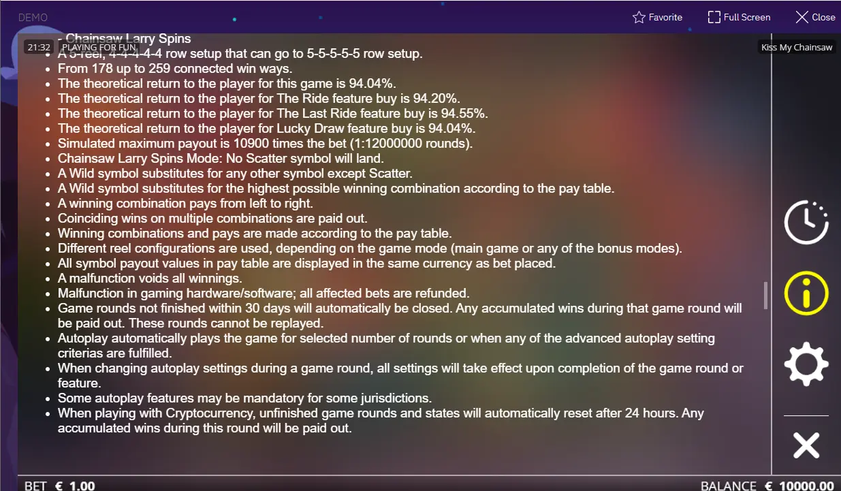Viewport: 841px width, 491px height.
Task: Click the 21:32 session timer badge
Action: (39, 47)
